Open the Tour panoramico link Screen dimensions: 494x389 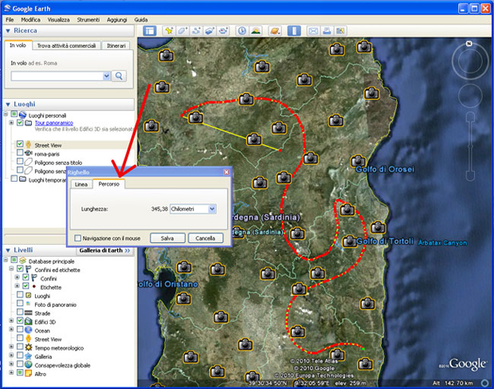[x=54, y=123]
